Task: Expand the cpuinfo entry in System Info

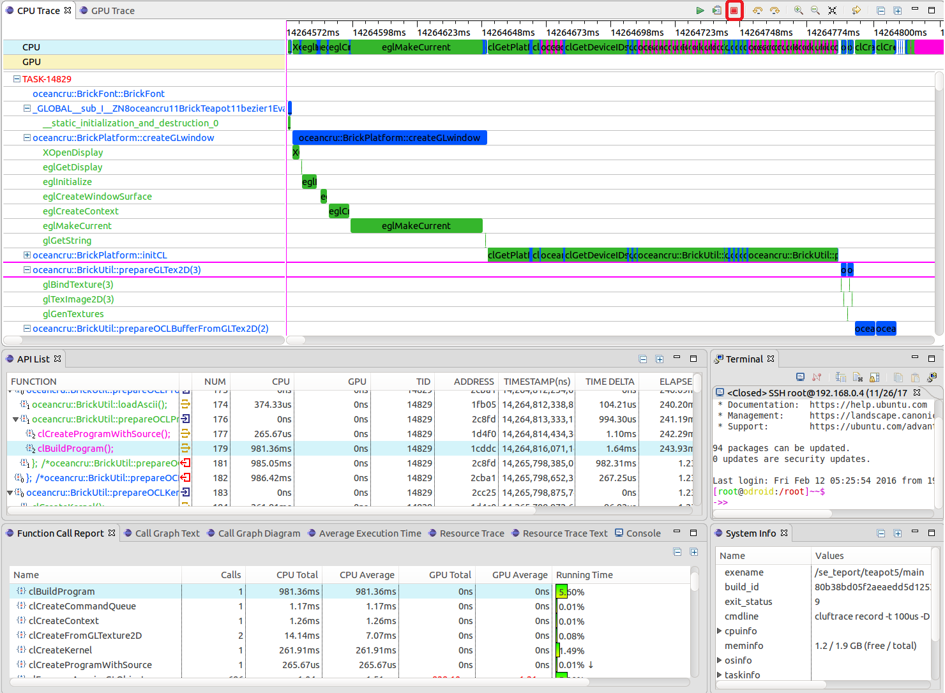Action: pos(720,631)
